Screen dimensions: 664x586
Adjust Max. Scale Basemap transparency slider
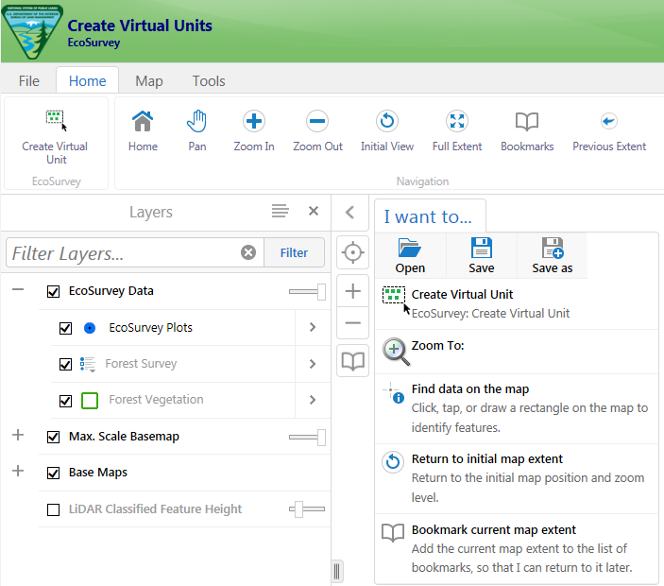pos(307,438)
